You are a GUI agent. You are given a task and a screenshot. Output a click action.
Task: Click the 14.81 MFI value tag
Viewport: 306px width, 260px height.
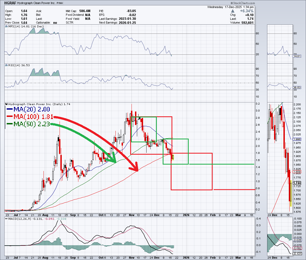click(297, 56)
